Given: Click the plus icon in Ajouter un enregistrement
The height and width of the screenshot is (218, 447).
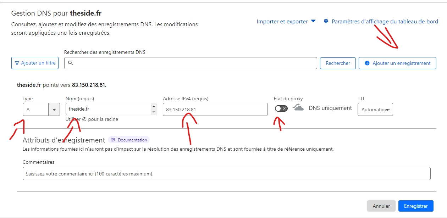Looking at the screenshot, I should click(367, 63).
